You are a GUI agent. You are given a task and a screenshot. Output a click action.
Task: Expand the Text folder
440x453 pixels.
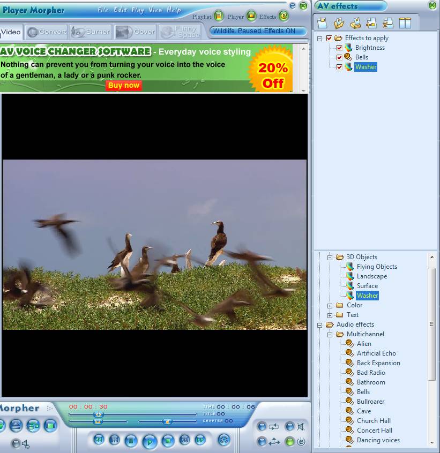click(330, 315)
